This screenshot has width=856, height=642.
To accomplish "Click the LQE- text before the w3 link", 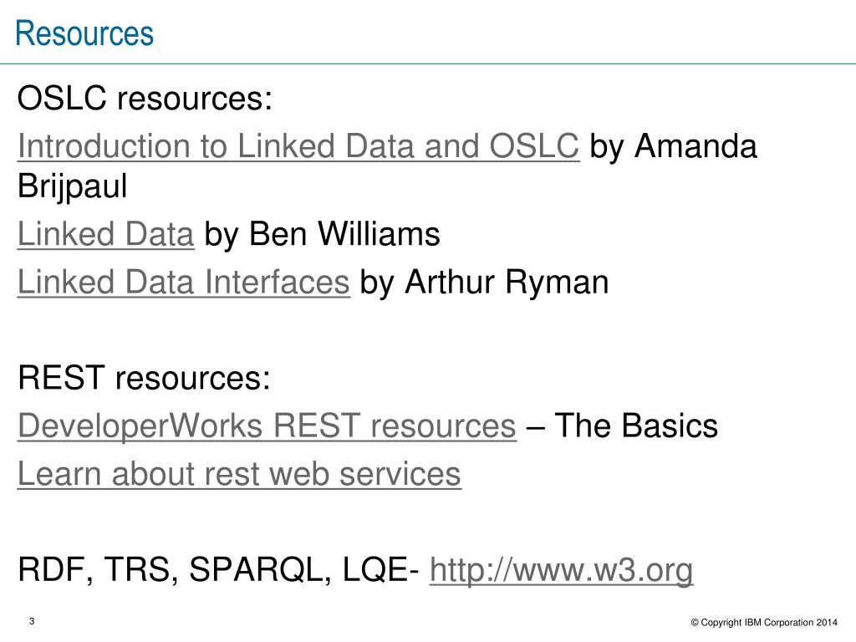I will (381, 570).
